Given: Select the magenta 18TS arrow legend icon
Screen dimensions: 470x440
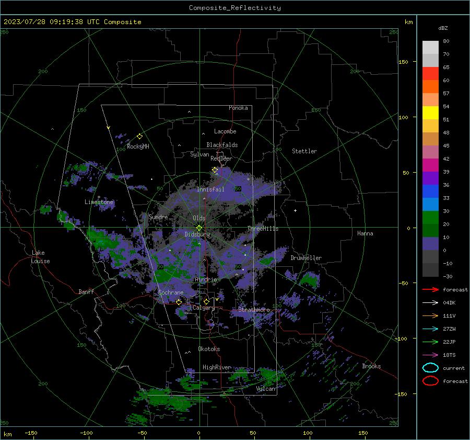Looking at the screenshot, I should click(430, 355).
